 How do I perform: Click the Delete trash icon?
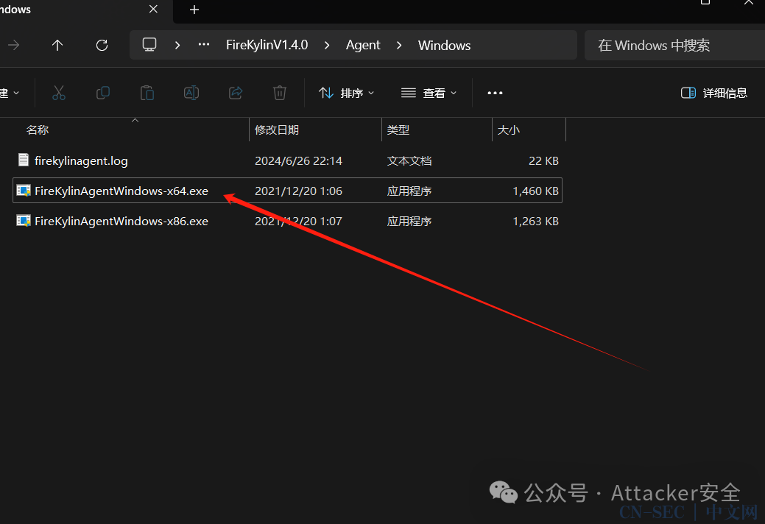click(x=280, y=93)
